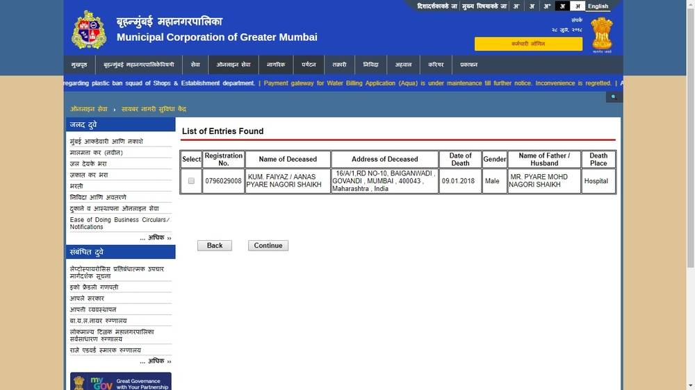695x390 pixels.
Task: Open the मुखपृष्ठ home menu
Action: (x=79, y=65)
